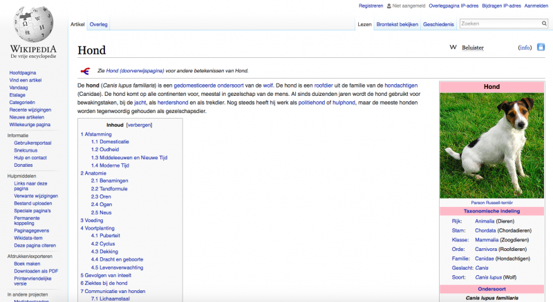Viewport: 553px width, 302px height.
Task: Open the Geschiedenis tab
Action: pos(438,24)
